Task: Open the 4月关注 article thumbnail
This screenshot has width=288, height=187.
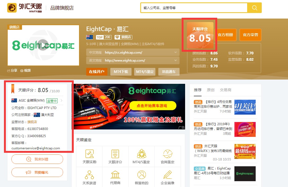Action: (245, 107)
